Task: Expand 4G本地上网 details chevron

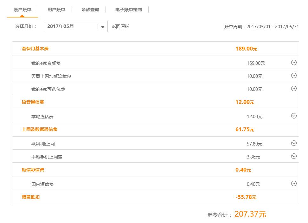Action: 294,143
